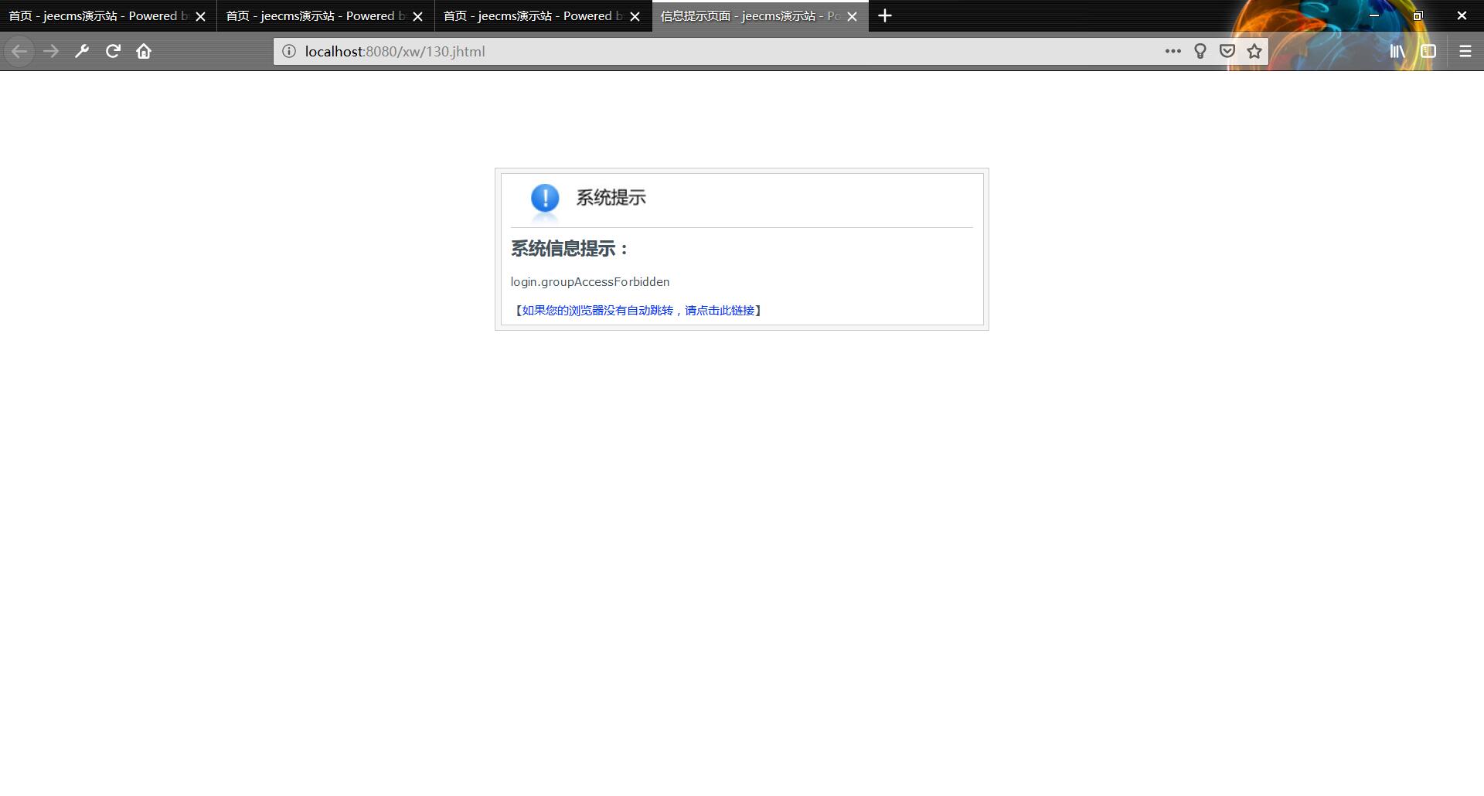
Task: Close the third 首页 - jeecms演示站 tab
Action: click(635, 16)
